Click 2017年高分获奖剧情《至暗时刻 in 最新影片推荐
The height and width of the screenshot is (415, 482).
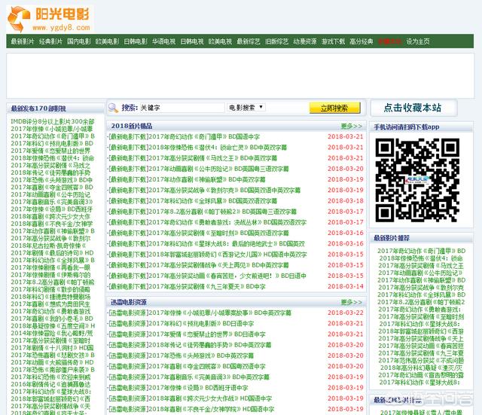[421, 317]
